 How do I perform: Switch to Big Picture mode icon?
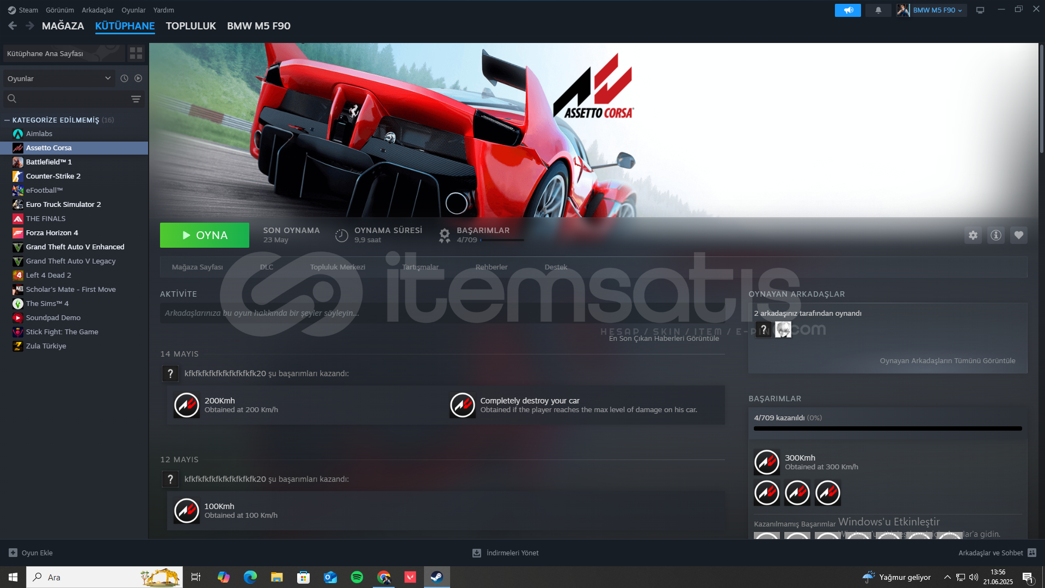coord(980,10)
